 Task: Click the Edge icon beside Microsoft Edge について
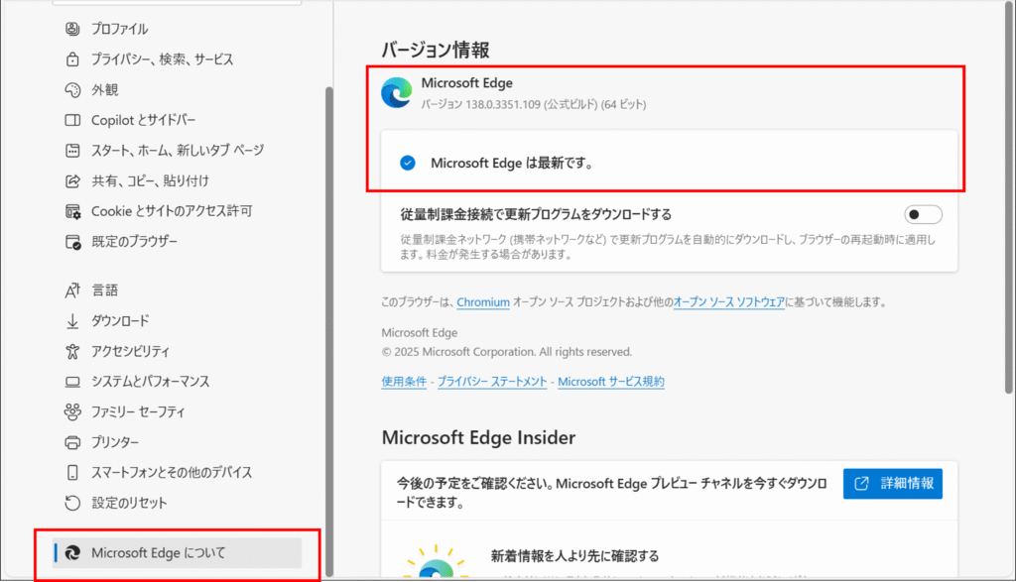point(72,553)
